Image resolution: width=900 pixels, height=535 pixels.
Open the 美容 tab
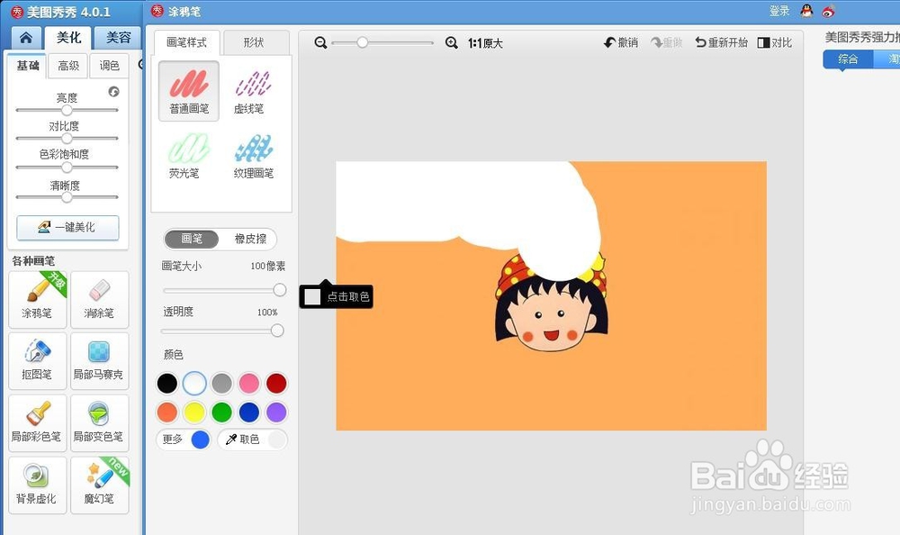point(118,38)
